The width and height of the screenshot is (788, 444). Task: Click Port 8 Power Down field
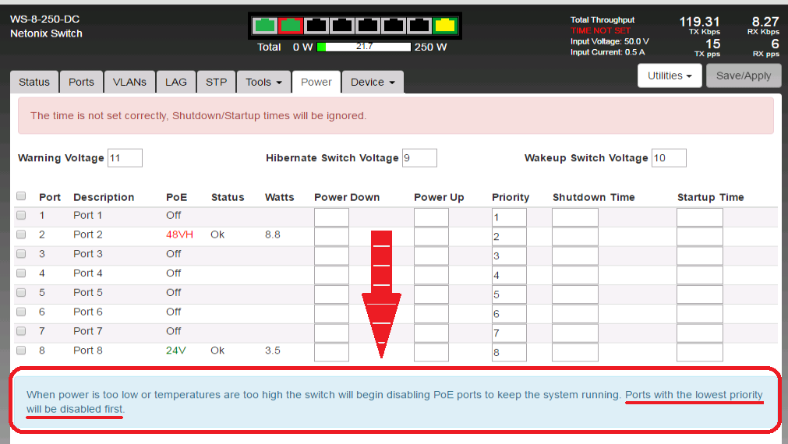tap(332, 352)
